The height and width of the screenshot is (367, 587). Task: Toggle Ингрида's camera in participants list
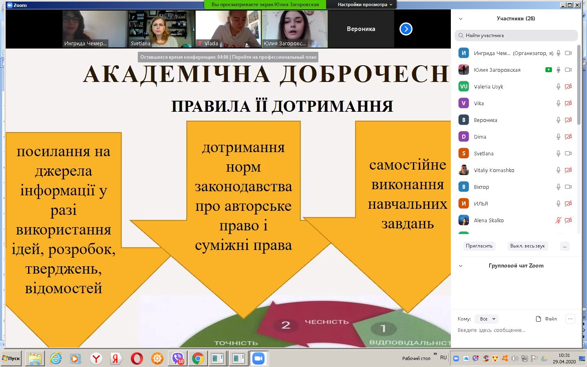point(568,53)
